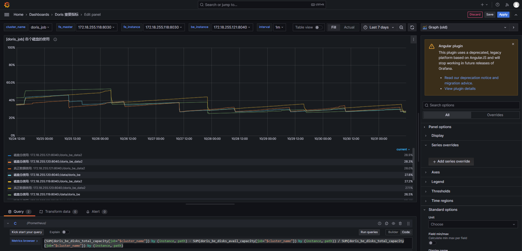The height and width of the screenshot is (251, 522).
Task: Delete query C with trash icon
Action: click(400, 223)
